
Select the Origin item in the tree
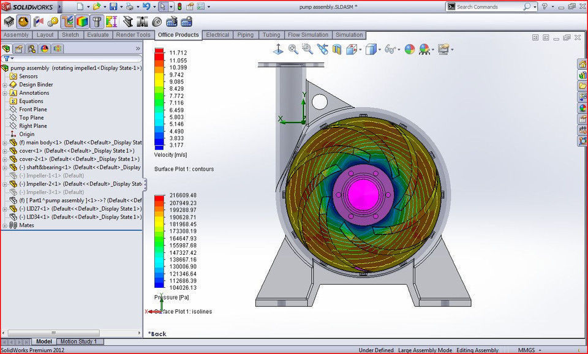coord(26,134)
